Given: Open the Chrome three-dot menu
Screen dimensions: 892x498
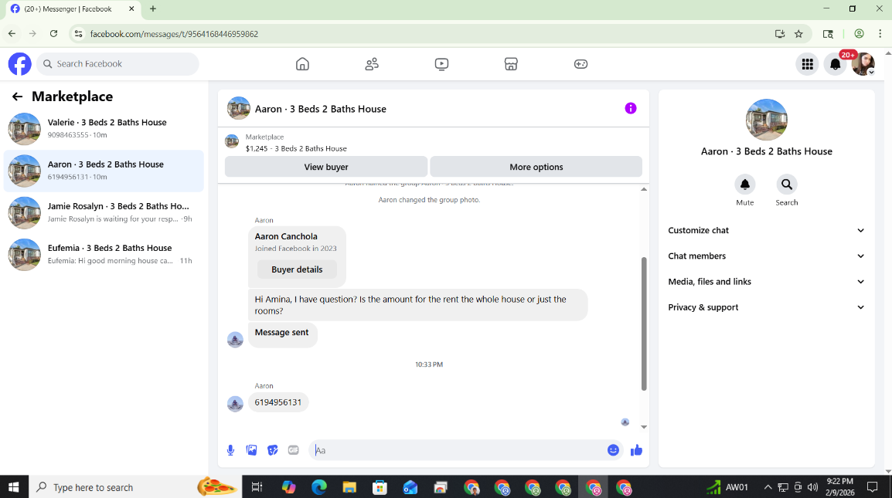Looking at the screenshot, I should tap(880, 33).
